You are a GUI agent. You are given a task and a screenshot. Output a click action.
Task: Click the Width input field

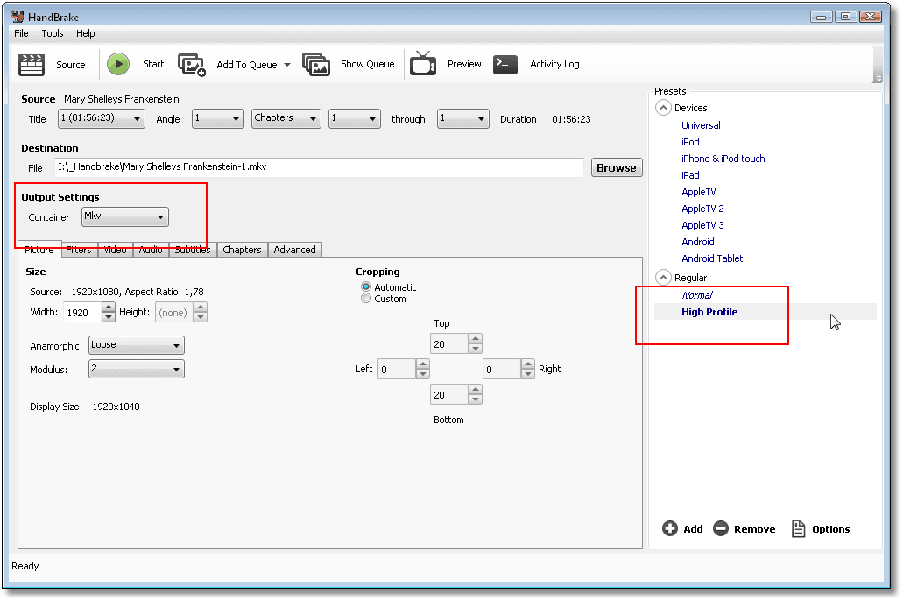[82, 312]
